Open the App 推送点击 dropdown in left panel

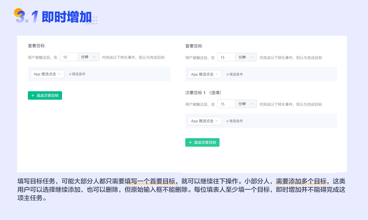(x=47, y=74)
